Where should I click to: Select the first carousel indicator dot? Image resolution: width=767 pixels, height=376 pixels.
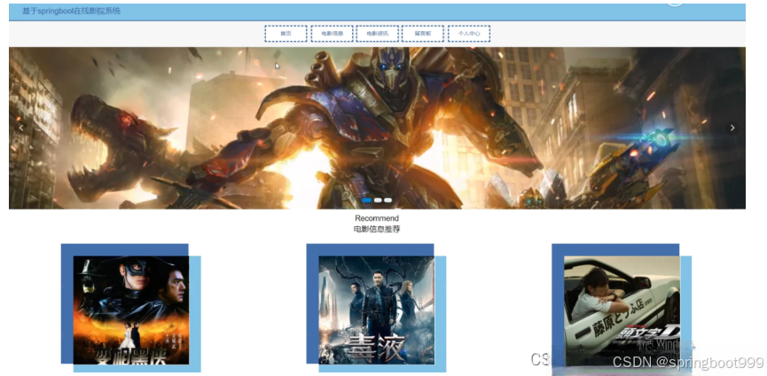[x=367, y=200]
